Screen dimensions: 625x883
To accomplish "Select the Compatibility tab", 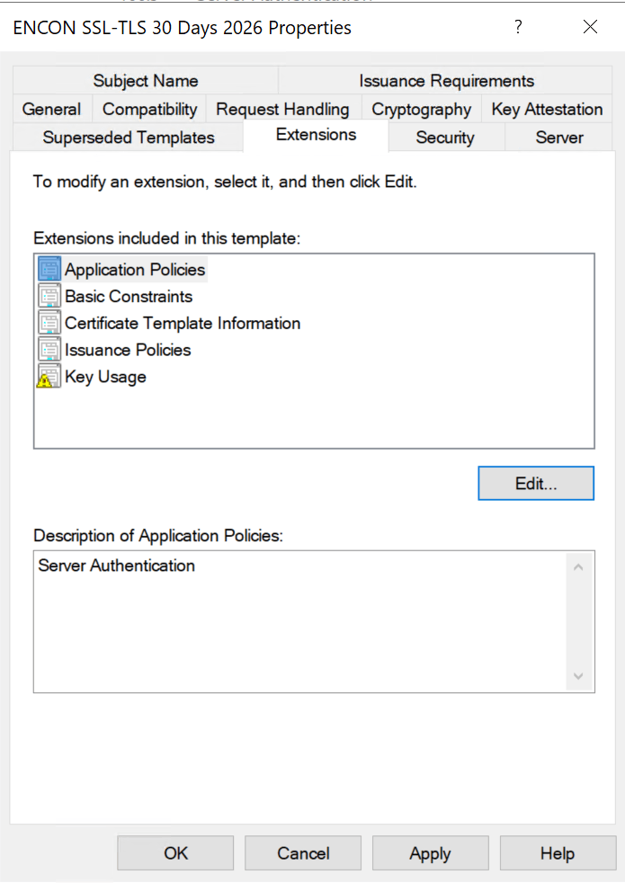I will click(x=149, y=109).
